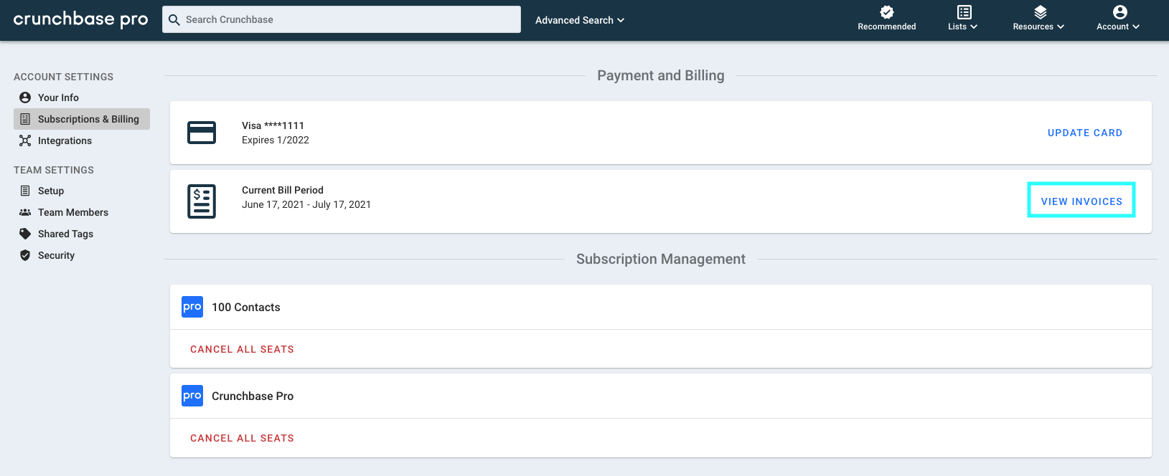This screenshot has width=1169, height=476.
Task: Click the Crunchbase Pro logo
Action: [80, 19]
